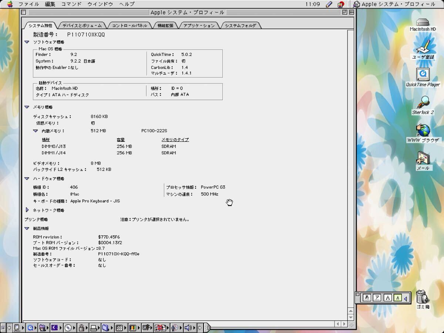Click the DIMM1/J14 memory row
This screenshot has width=444, height=333.
109,152
